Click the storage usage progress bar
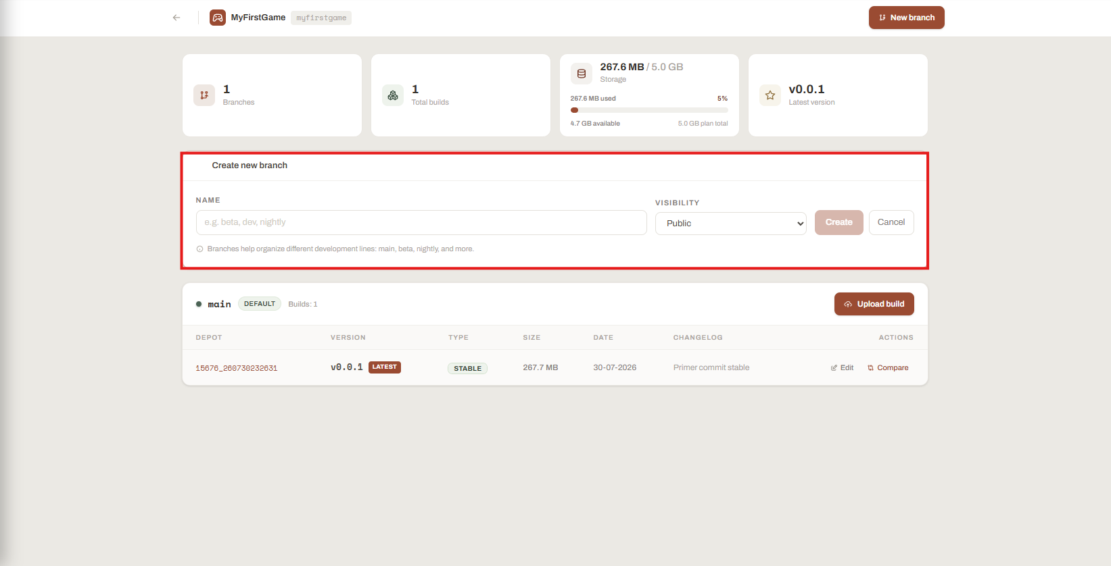 [x=649, y=110]
